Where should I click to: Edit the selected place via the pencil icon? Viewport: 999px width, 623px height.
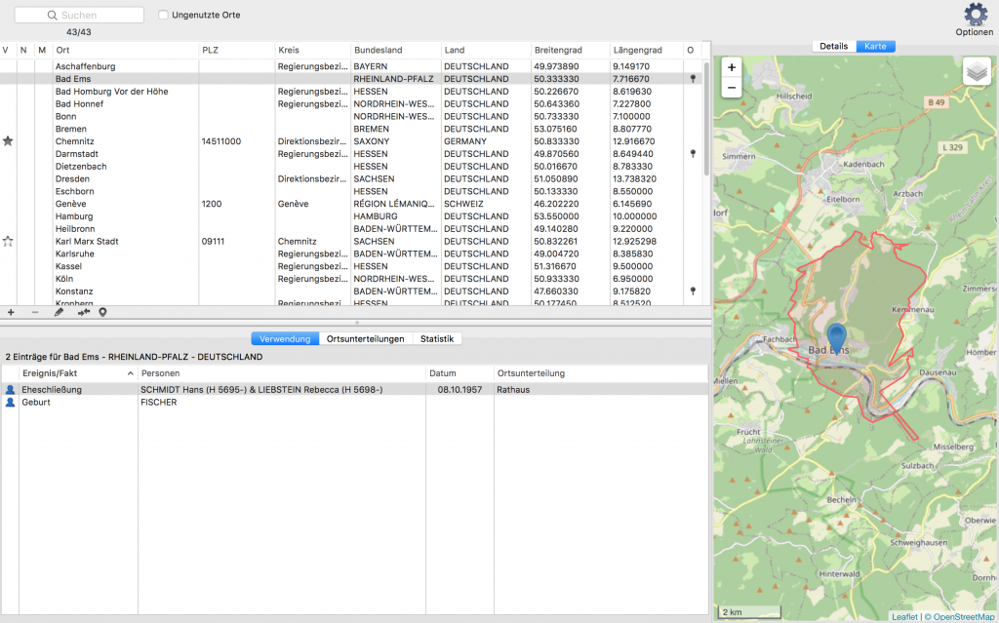click(59, 312)
